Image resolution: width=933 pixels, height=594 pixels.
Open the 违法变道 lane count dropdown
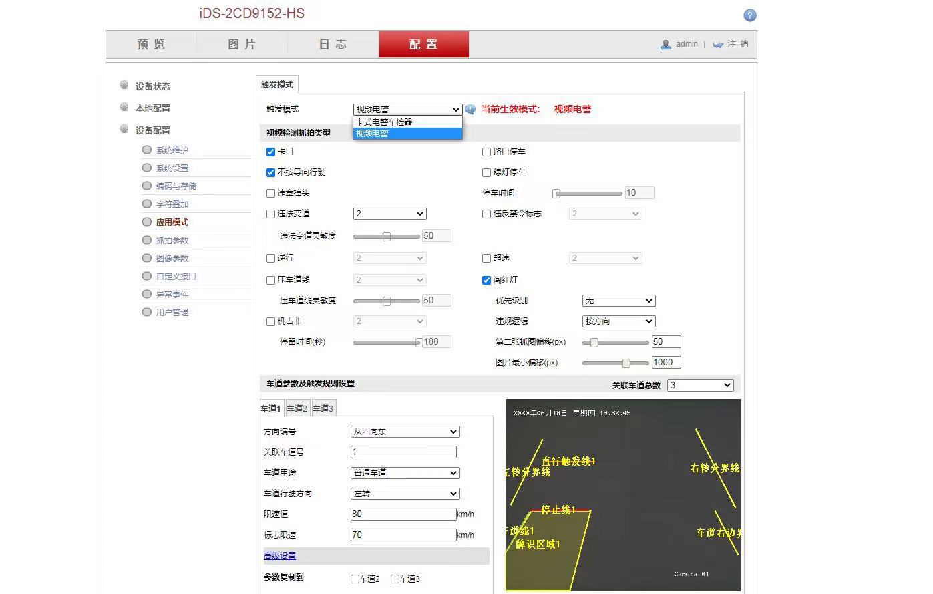pos(389,214)
